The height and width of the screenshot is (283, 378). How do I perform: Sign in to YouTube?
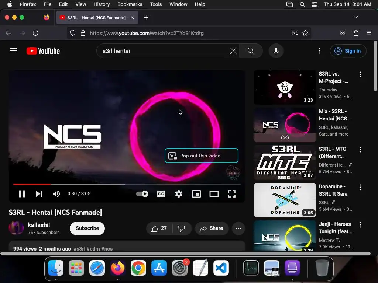click(348, 51)
